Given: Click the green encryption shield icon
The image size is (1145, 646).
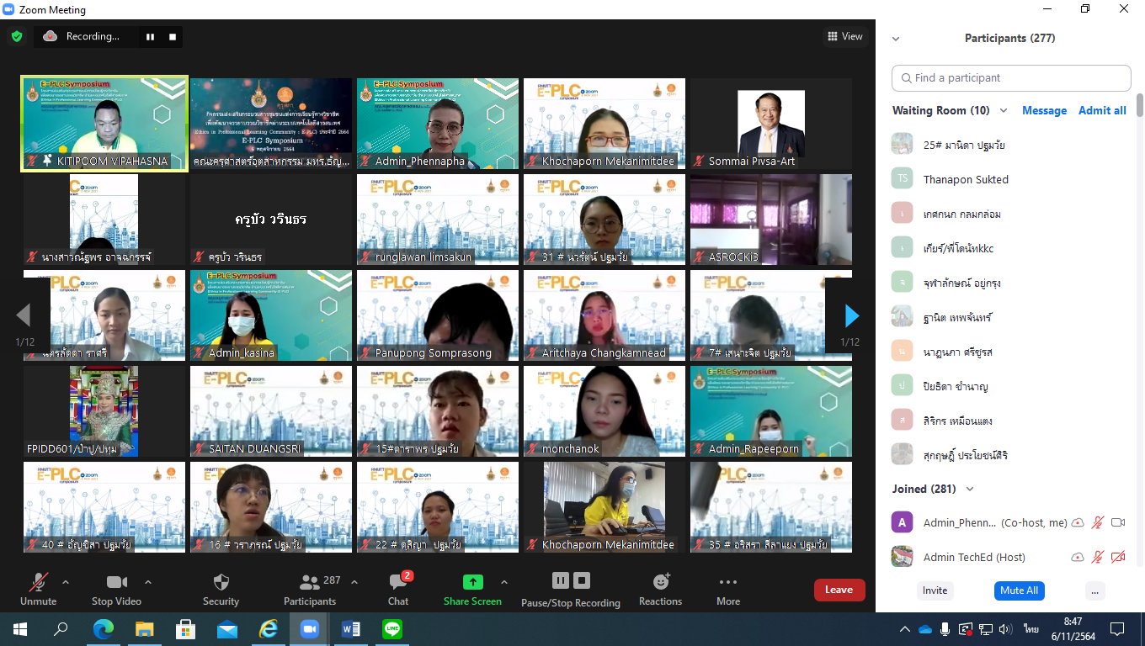Looking at the screenshot, I should tap(17, 36).
